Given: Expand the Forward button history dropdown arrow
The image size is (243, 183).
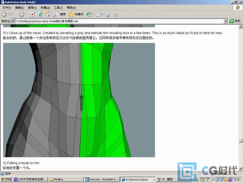Looking at the screenshot, I should 27,14.
